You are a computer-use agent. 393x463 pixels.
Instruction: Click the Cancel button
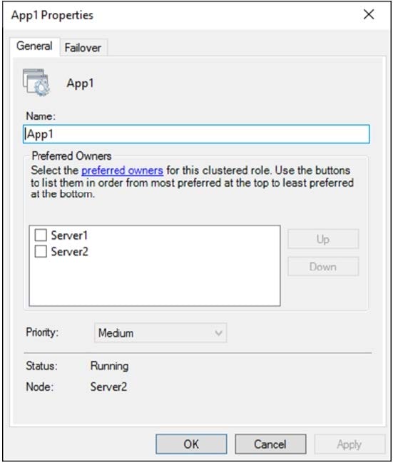[x=270, y=444]
